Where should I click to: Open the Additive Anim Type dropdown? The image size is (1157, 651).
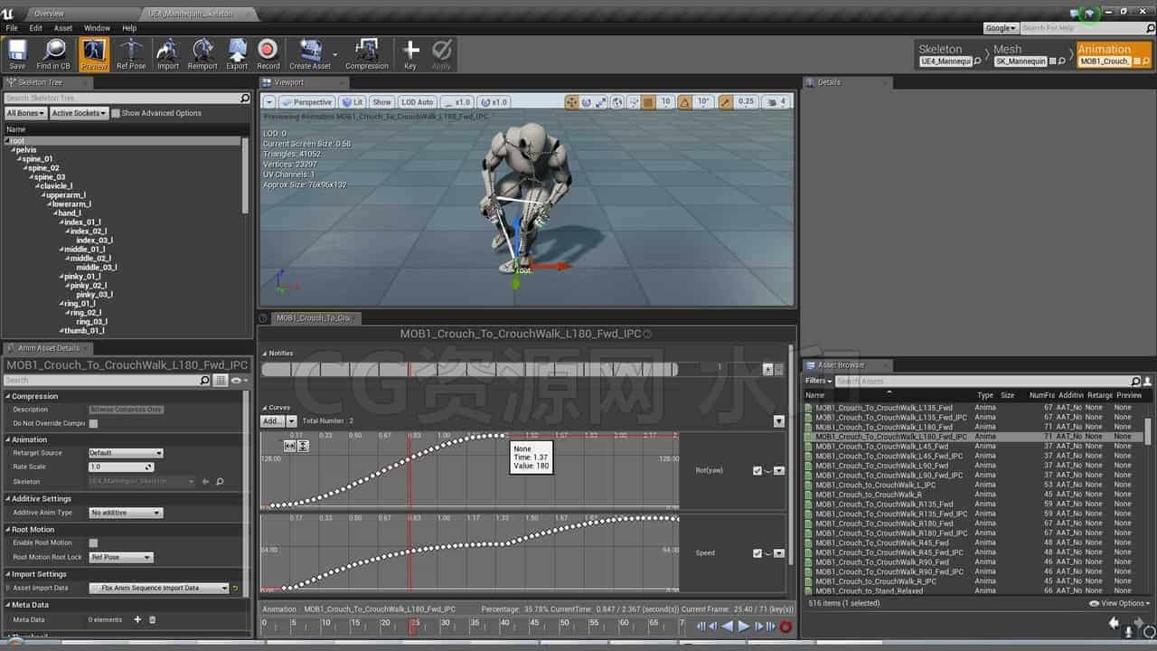126,513
